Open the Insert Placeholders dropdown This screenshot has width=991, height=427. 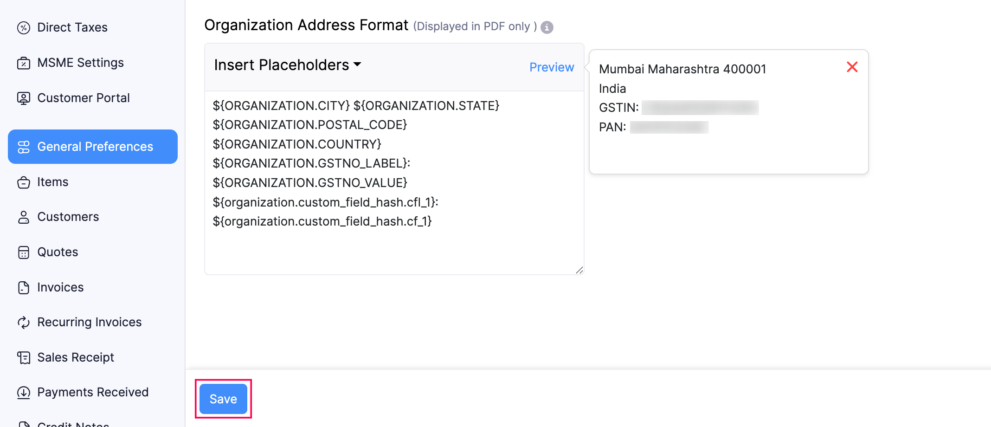(288, 65)
